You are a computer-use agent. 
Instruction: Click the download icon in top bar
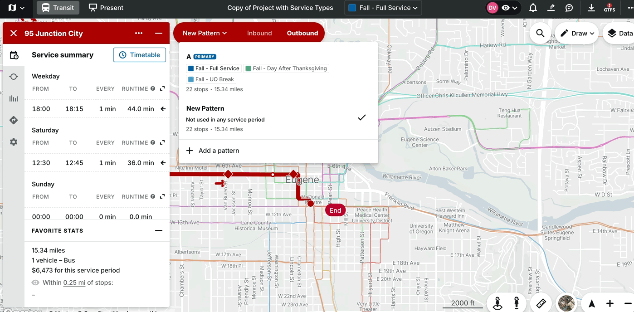point(591,8)
